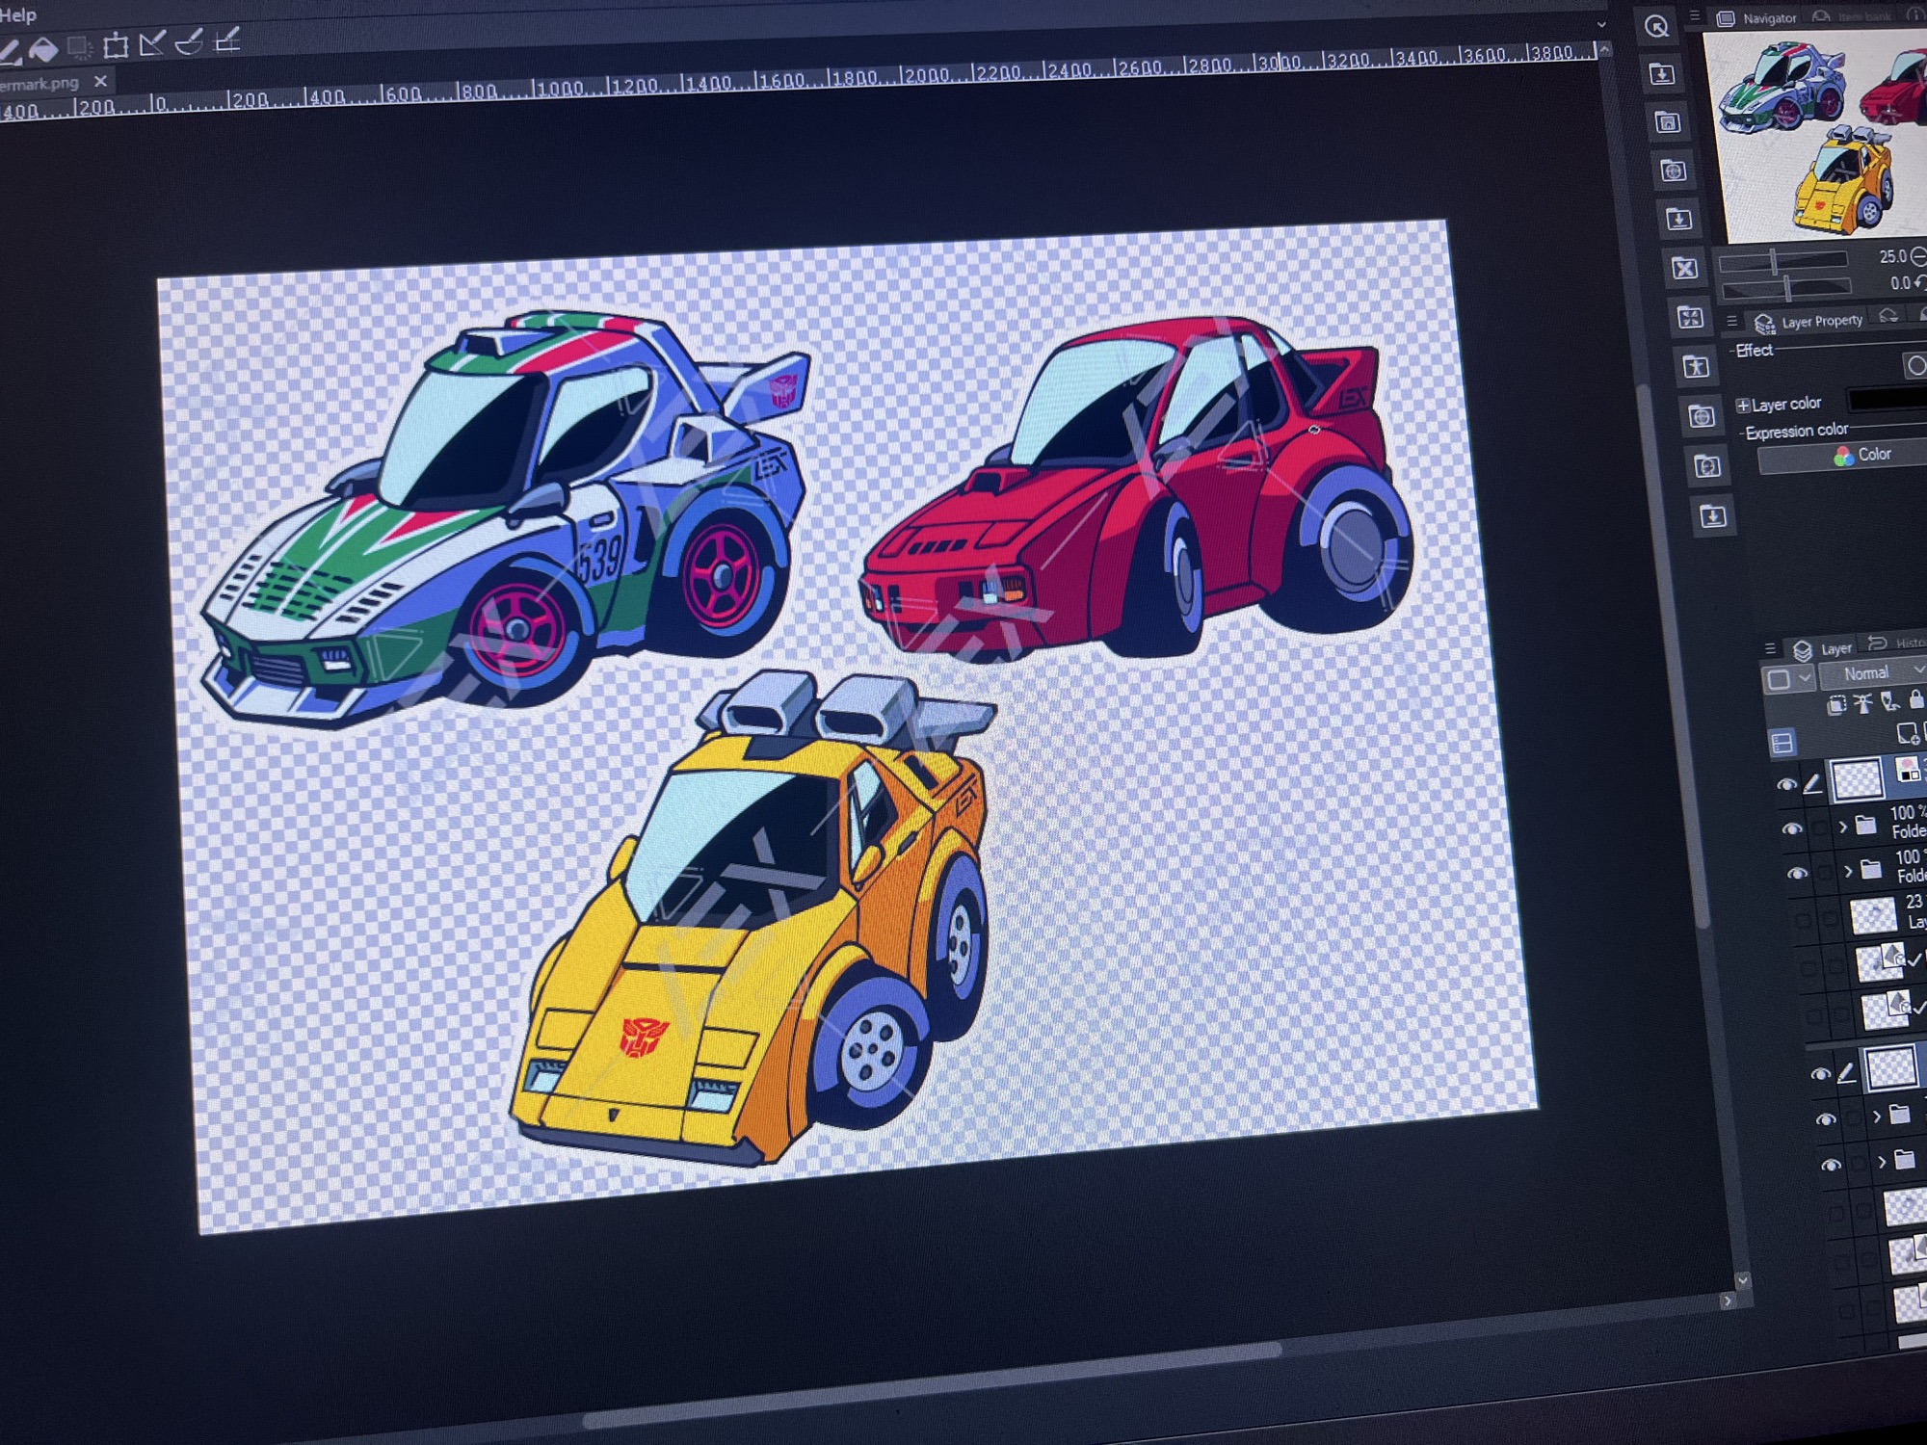
Task: Click the Fill bucket icon in the command bar
Action: (43, 48)
